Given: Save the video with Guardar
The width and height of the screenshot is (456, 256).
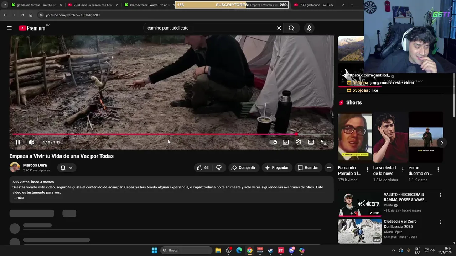Looking at the screenshot, I should coord(308,167).
